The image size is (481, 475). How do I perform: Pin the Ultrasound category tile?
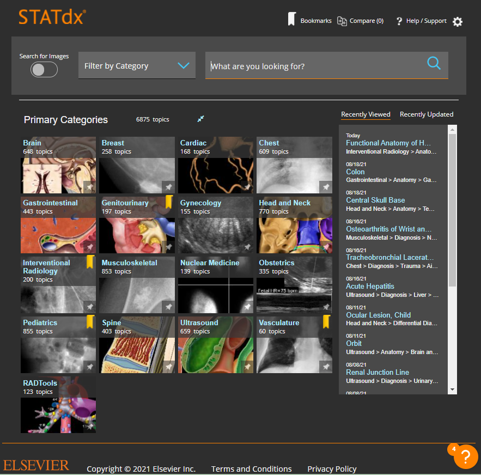tap(247, 367)
